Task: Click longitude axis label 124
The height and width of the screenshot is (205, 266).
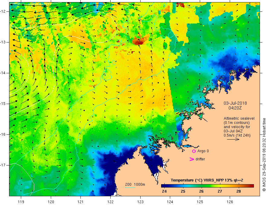Action: (170, 202)
